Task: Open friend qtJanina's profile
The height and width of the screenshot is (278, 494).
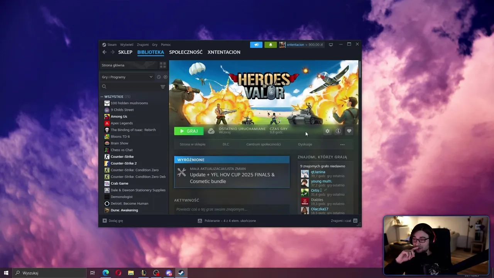Action: tap(318, 172)
